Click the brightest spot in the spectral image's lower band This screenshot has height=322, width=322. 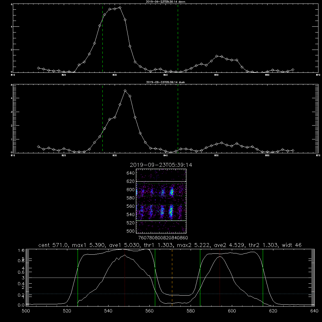click(x=171, y=212)
